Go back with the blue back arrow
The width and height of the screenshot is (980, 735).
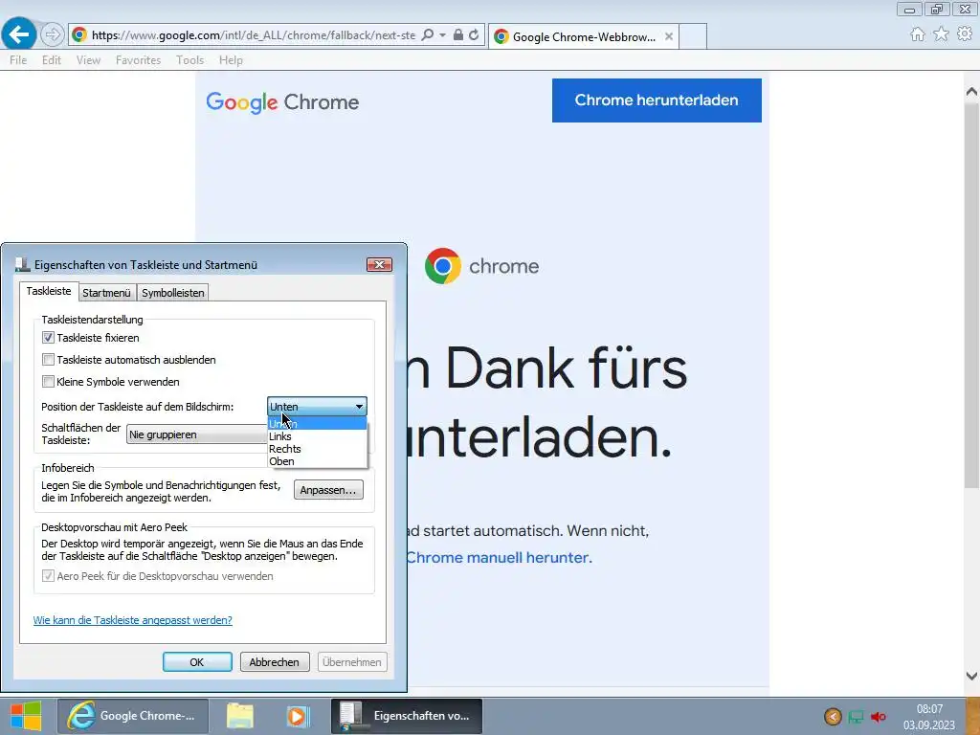tap(19, 33)
